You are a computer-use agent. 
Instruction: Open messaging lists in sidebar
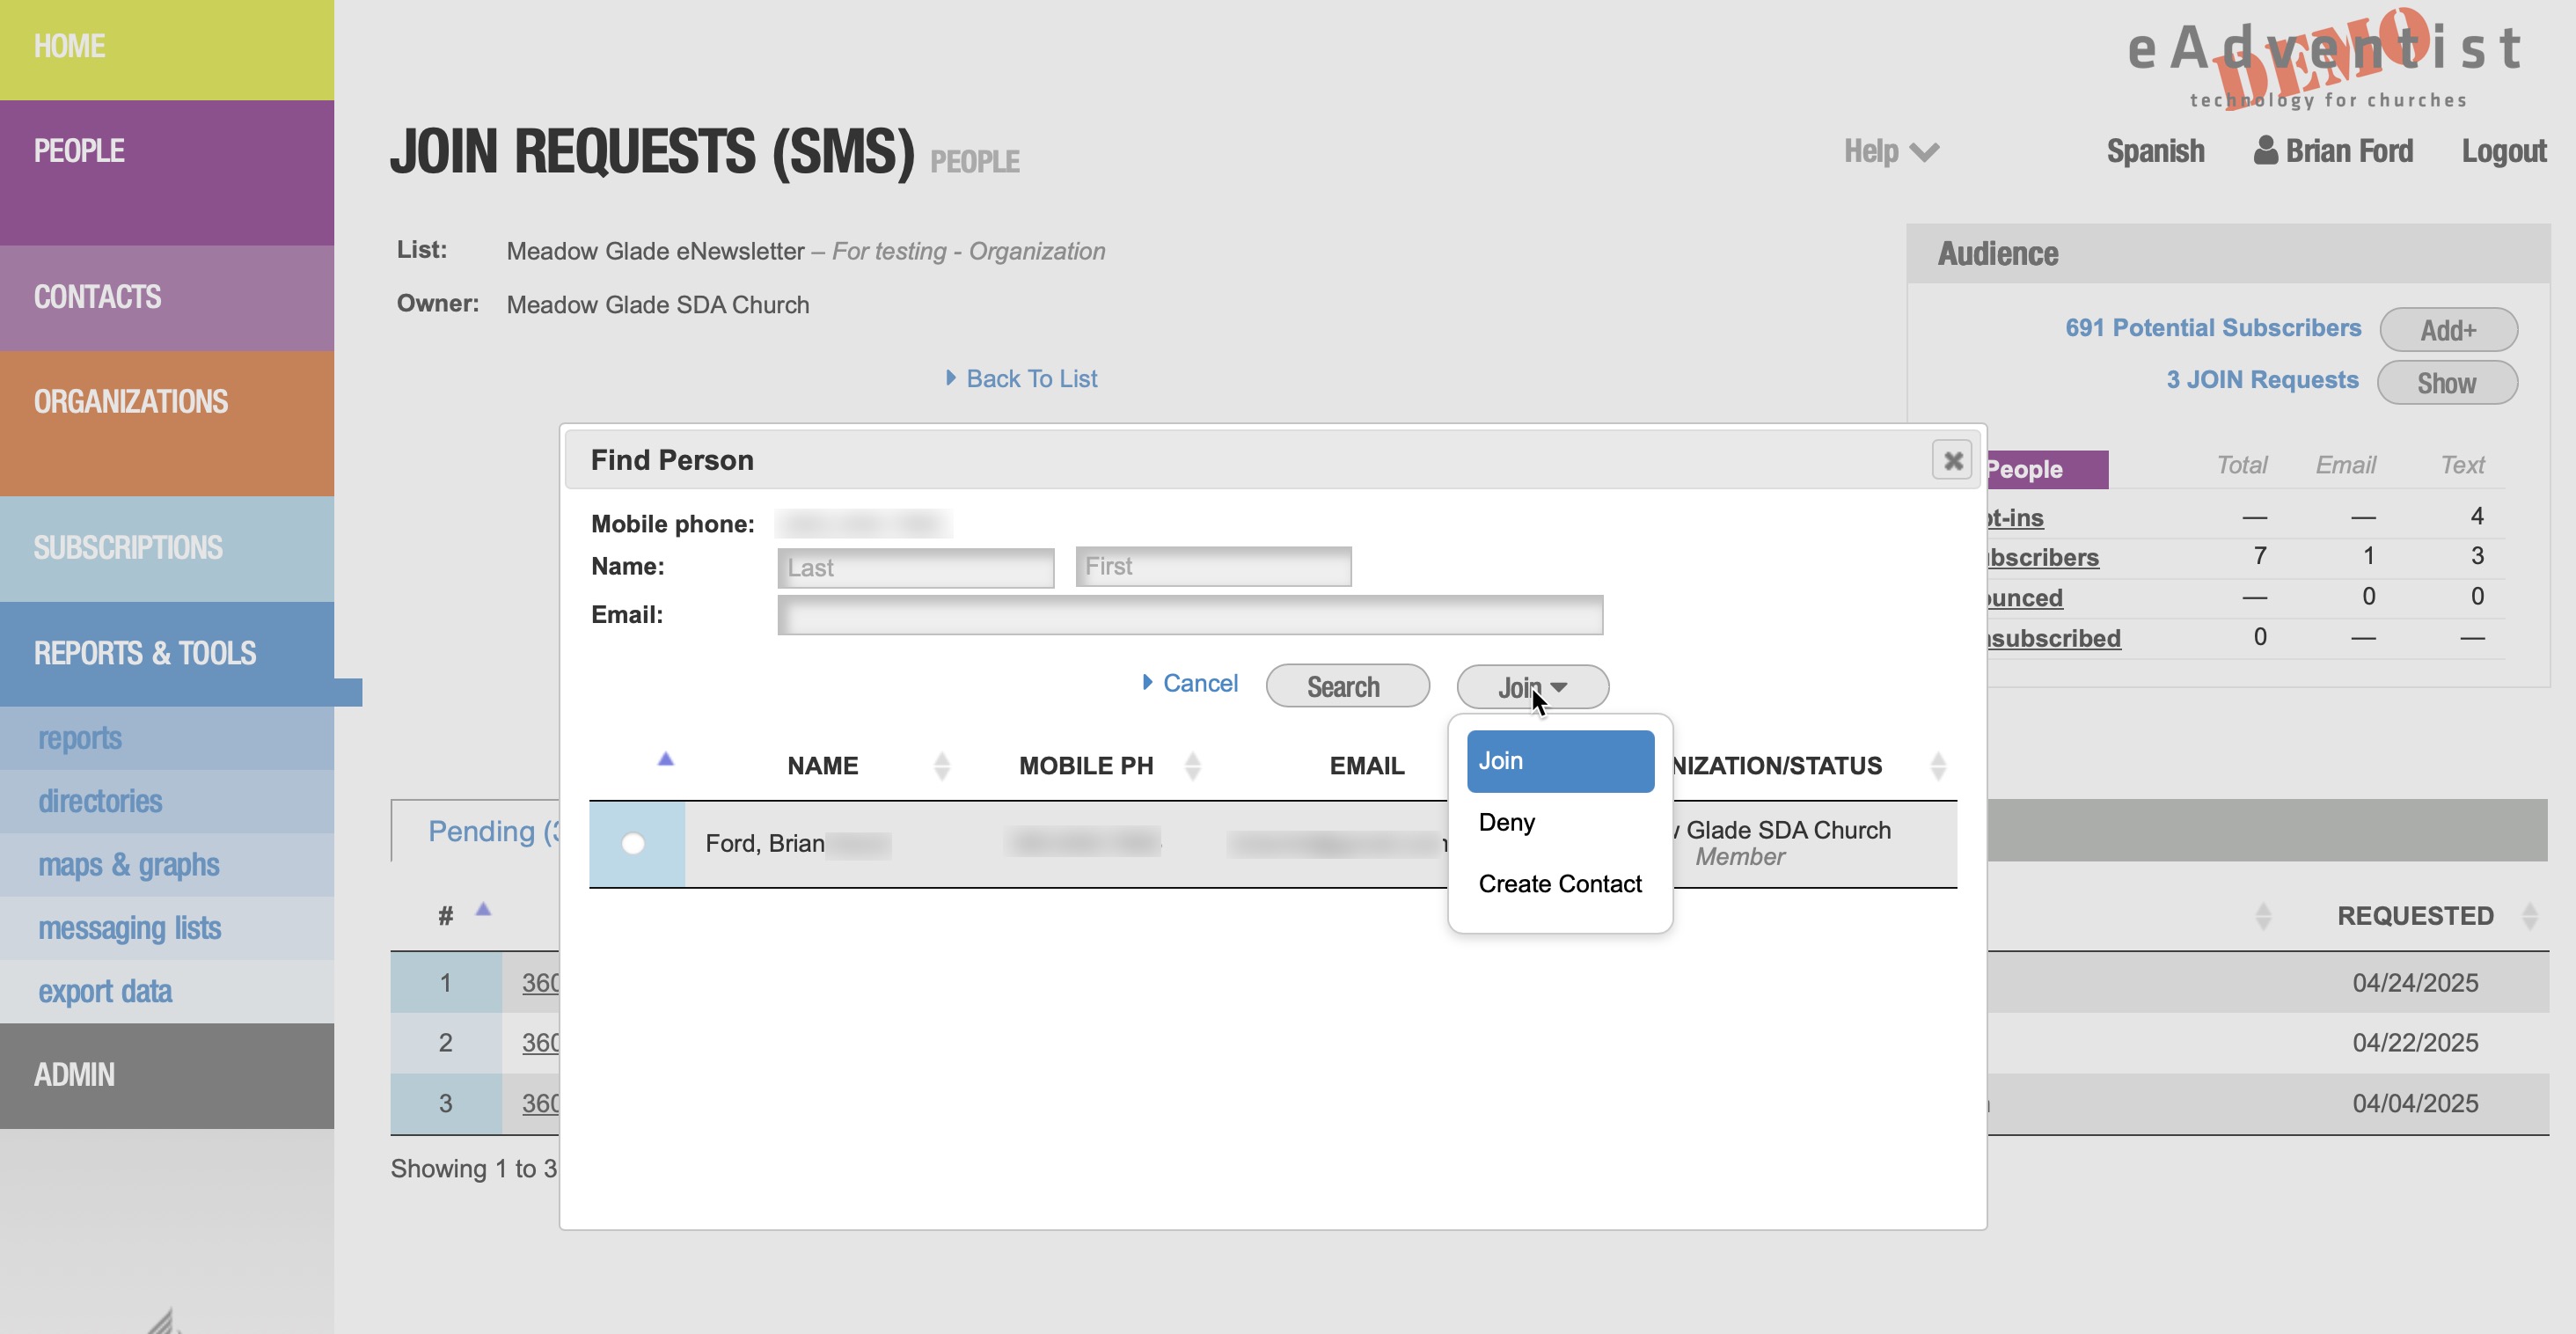pos(129,928)
